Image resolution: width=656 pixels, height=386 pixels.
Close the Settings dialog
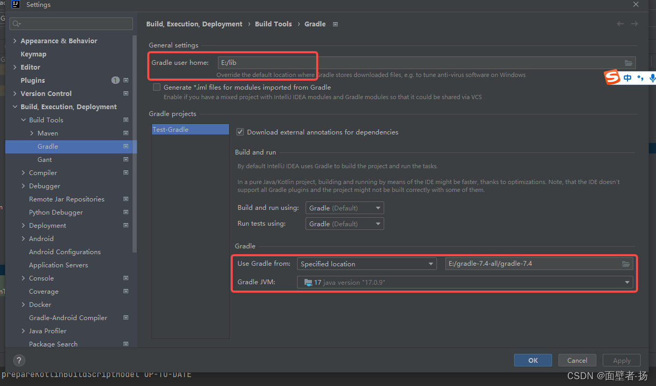(x=636, y=4)
